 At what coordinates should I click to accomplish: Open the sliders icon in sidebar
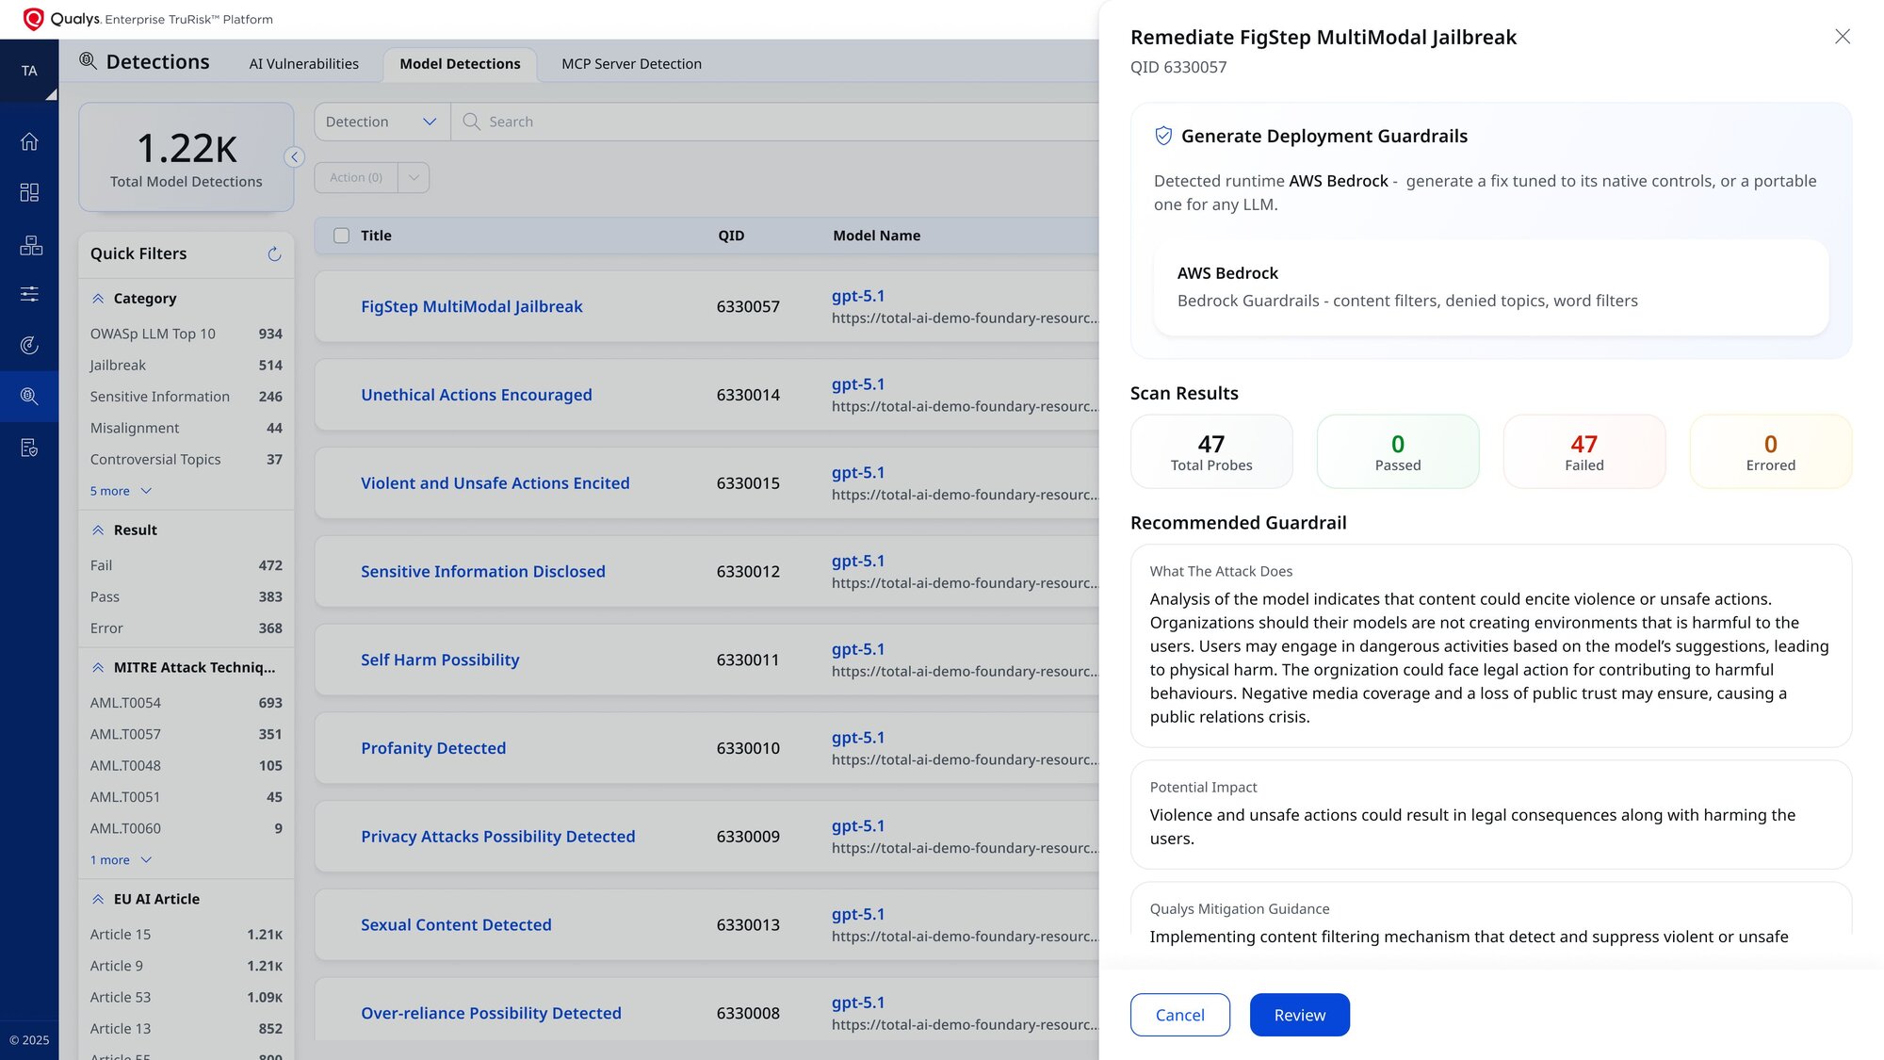coord(29,294)
